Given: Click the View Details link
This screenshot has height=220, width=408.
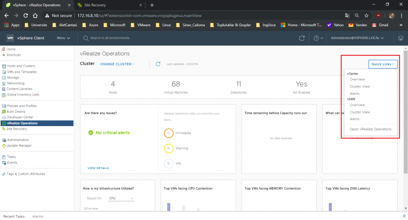Looking at the screenshot, I should [x=98, y=168].
